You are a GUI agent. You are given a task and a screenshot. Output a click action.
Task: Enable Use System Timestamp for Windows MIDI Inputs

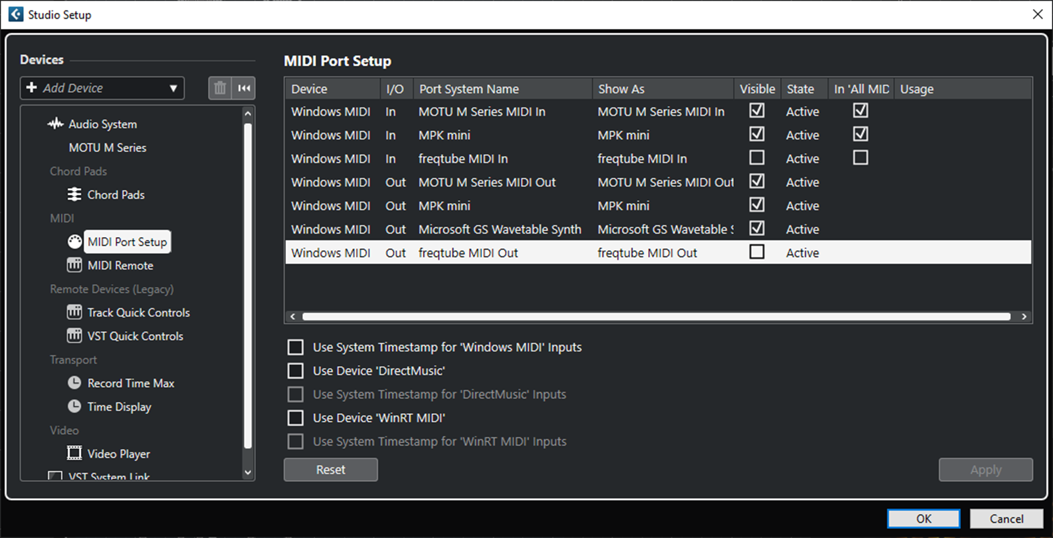(x=296, y=347)
